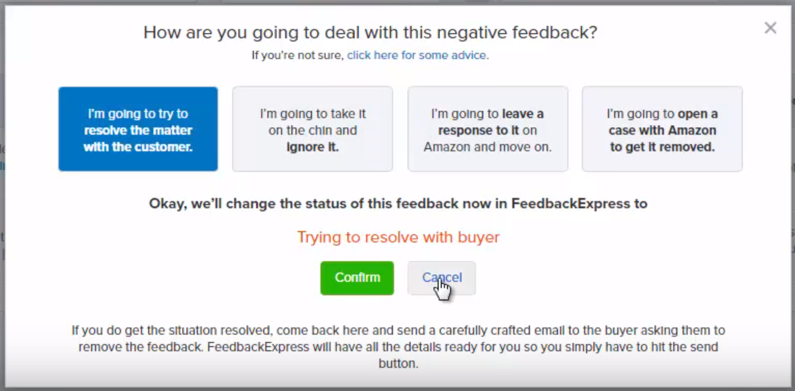Click the "If you're not sure," text
This screenshot has width=795, height=391.
coord(298,55)
